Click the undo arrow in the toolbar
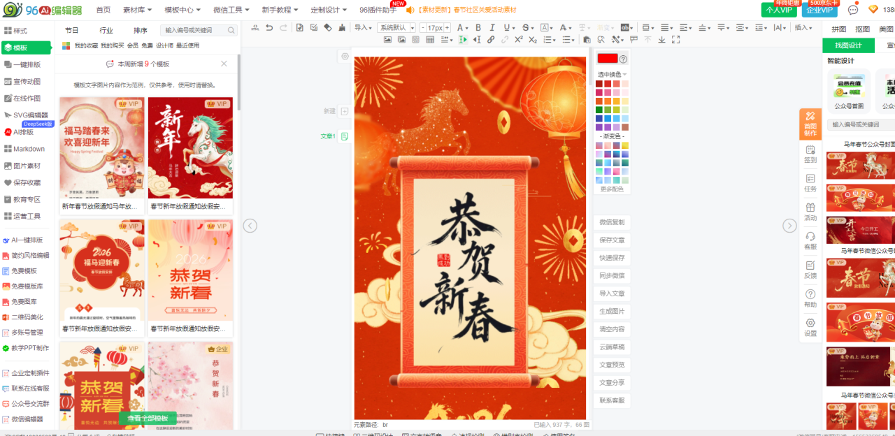The height and width of the screenshot is (436, 895). click(x=269, y=28)
